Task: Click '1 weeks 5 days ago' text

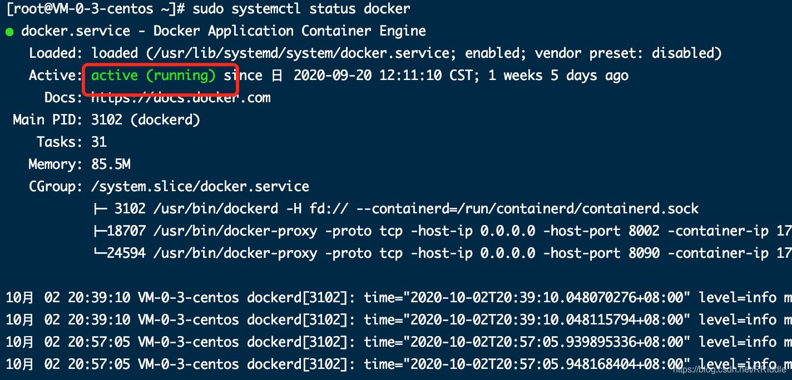Action: tap(558, 76)
